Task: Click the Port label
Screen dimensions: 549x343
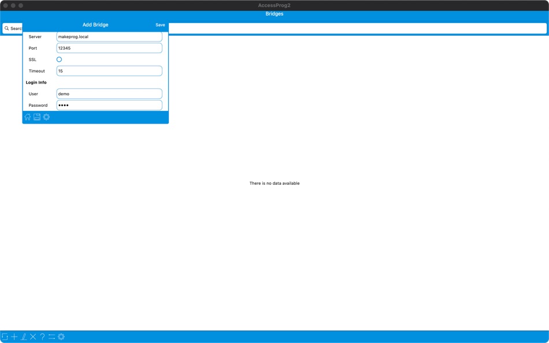Action: coord(33,49)
